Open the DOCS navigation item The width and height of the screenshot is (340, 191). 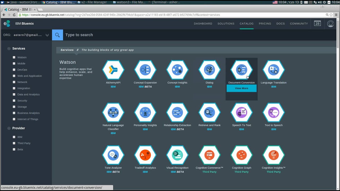click(280, 24)
